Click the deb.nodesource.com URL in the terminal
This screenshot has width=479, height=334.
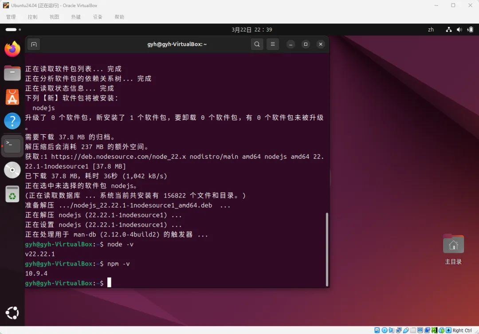coord(118,157)
